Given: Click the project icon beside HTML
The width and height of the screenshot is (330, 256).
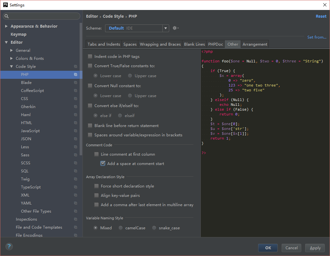Looking at the screenshot, I should pyautogui.click(x=75, y=123).
